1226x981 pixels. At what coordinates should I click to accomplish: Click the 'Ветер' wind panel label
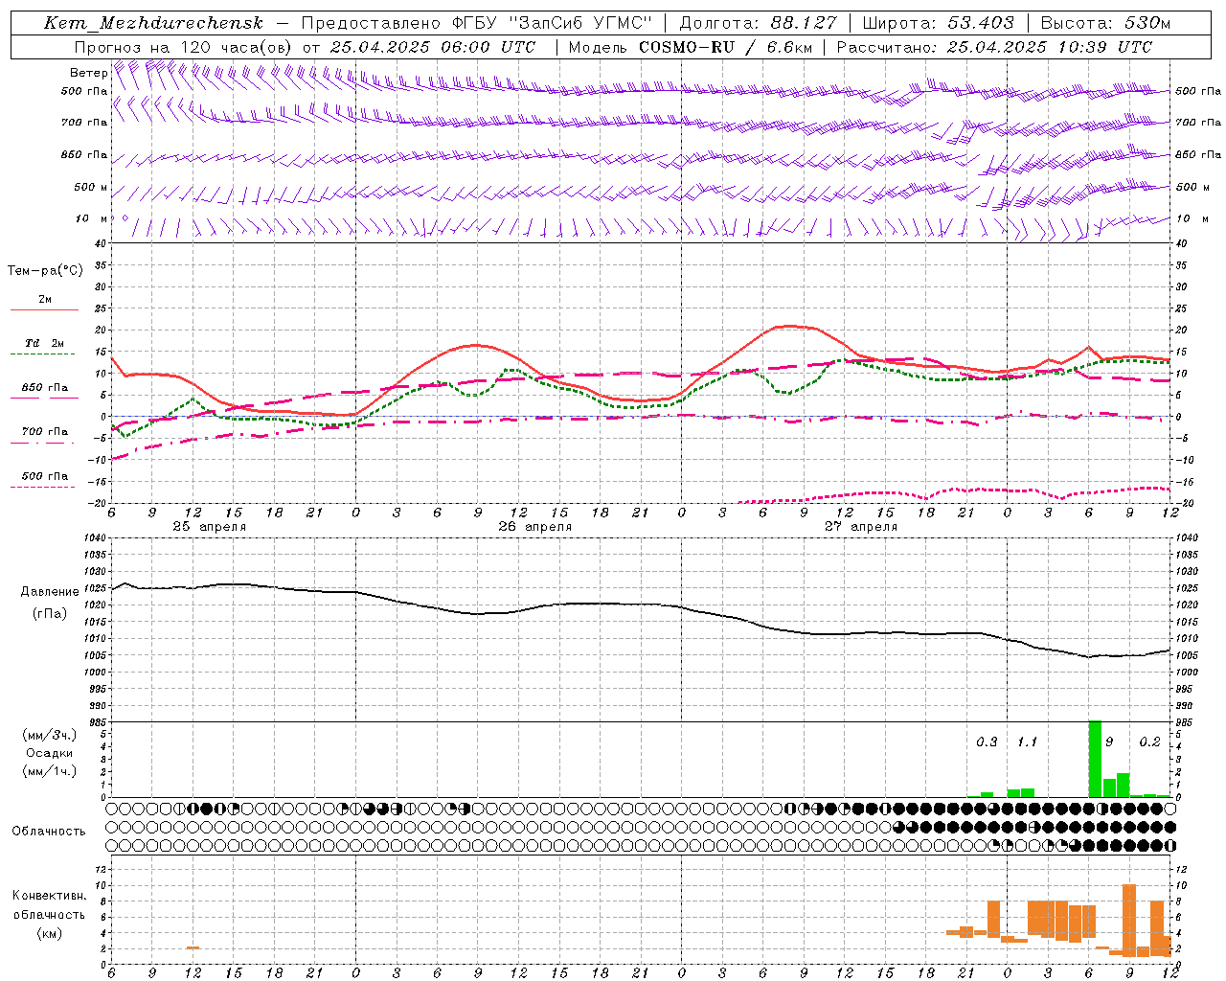pyautogui.click(x=88, y=73)
